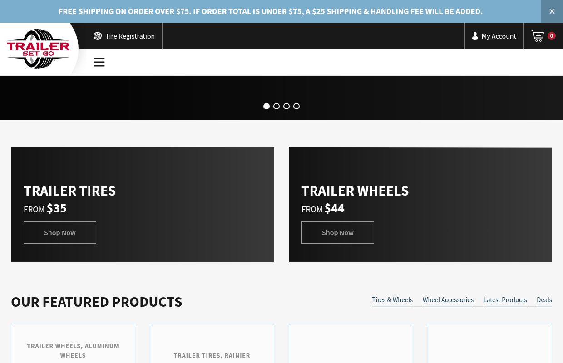This screenshot has height=363, width=563.
Task: Click the My Account text link
Action: coord(499,36)
